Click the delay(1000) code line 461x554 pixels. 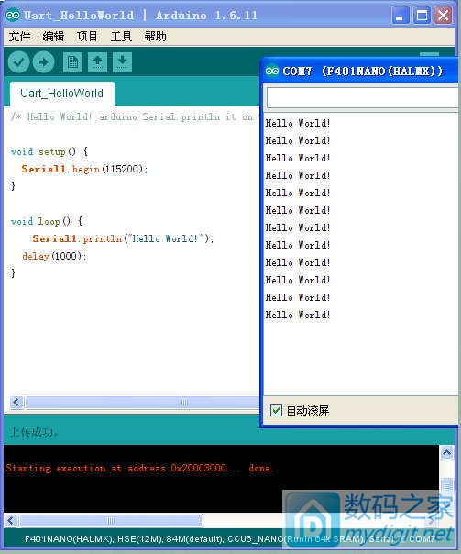coord(54,256)
